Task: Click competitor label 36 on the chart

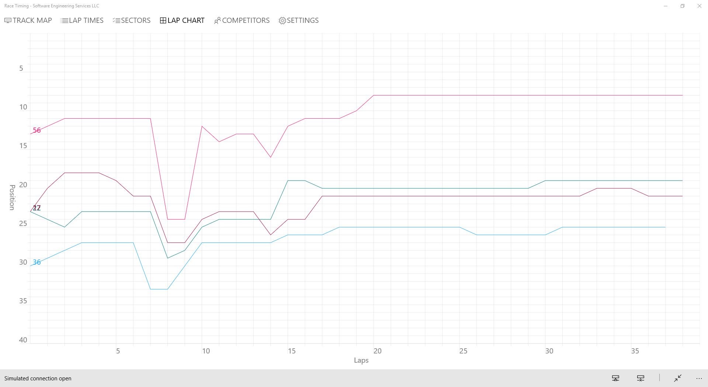Action: coord(37,262)
